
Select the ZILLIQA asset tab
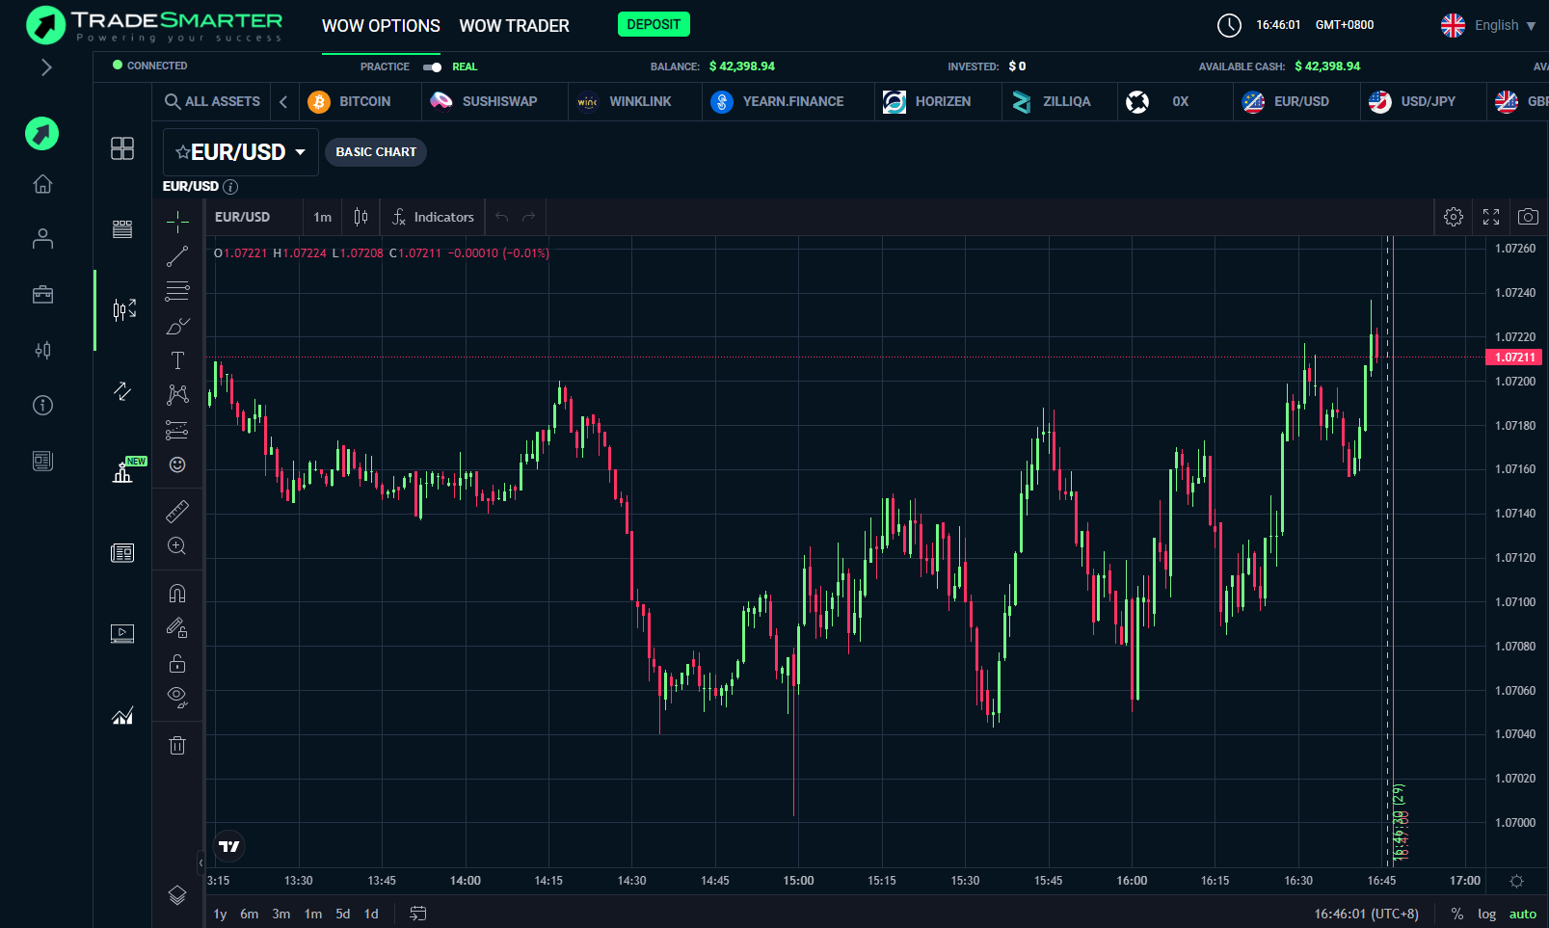tap(1051, 101)
